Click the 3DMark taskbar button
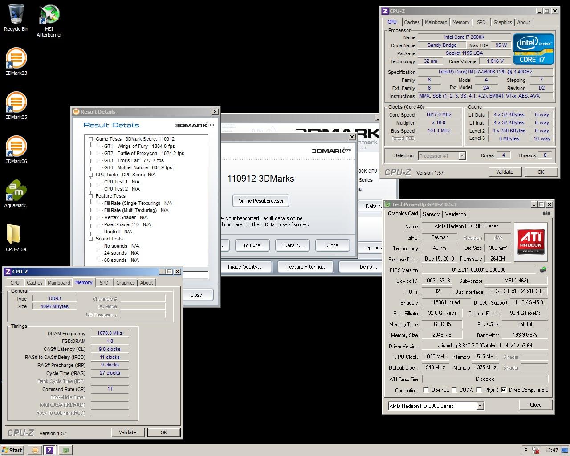 tap(35, 450)
